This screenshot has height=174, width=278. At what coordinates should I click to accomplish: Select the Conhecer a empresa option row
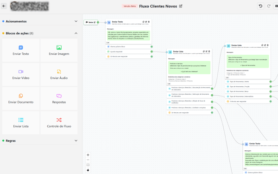pyautogui.click(x=190, y=108)
